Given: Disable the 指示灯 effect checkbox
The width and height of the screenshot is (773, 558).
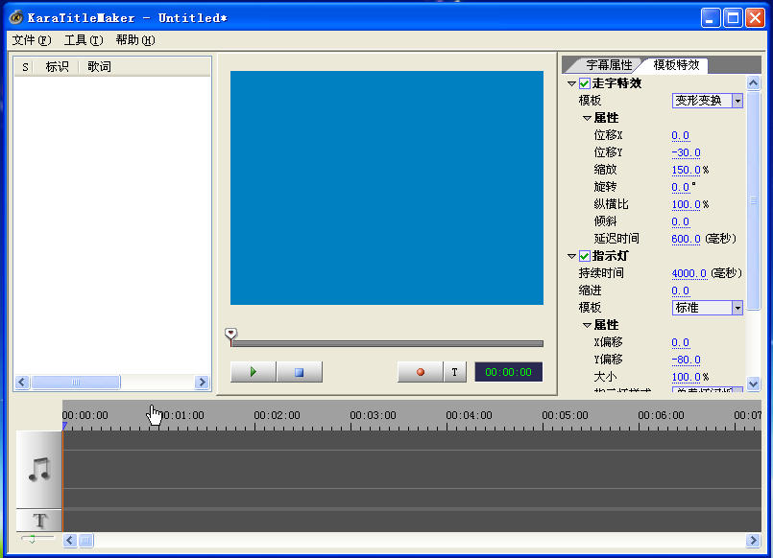Looking at the screenshot, I should pyautogui.click(x=584, y=256).
